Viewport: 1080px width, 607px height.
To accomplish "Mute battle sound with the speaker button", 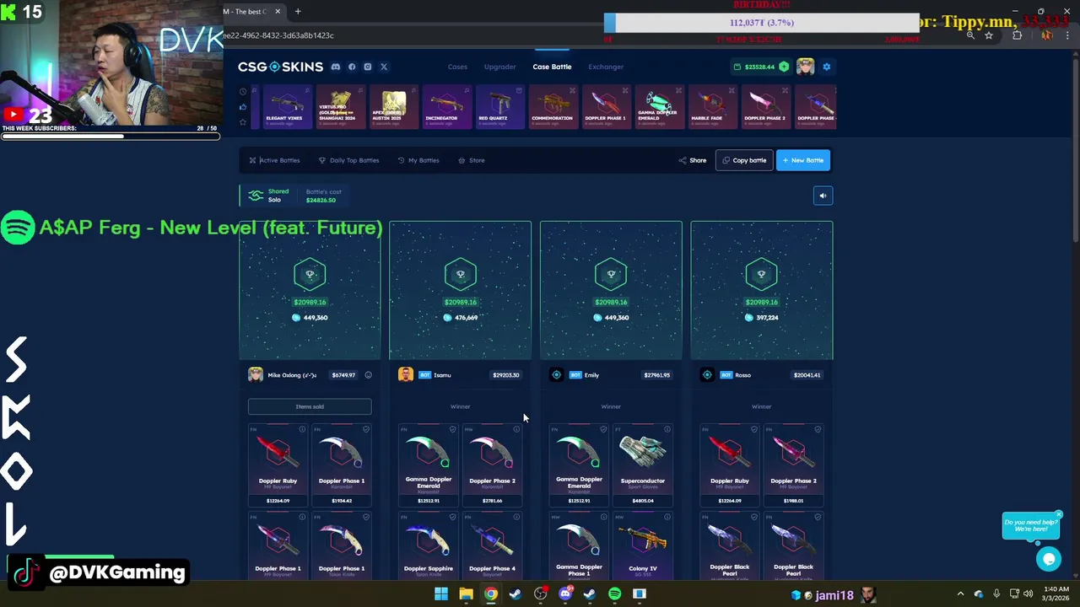I will click(x=823, y=196).
